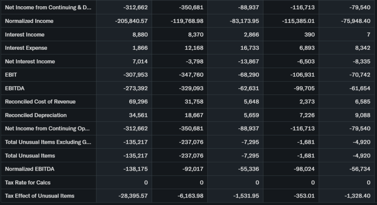Click the Interest Expense row label
This screenshot has height=205, width=377.
pos(26,48)
